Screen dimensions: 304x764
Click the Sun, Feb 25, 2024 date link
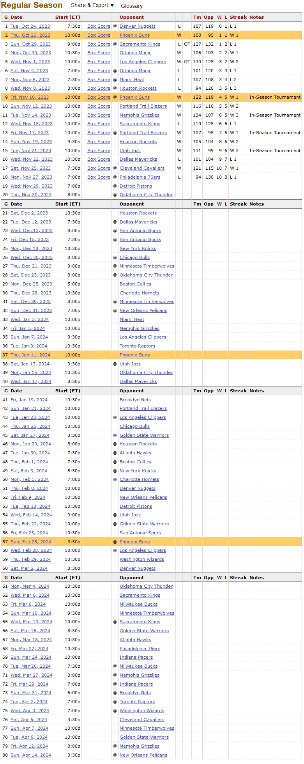[x=30, y=542]
